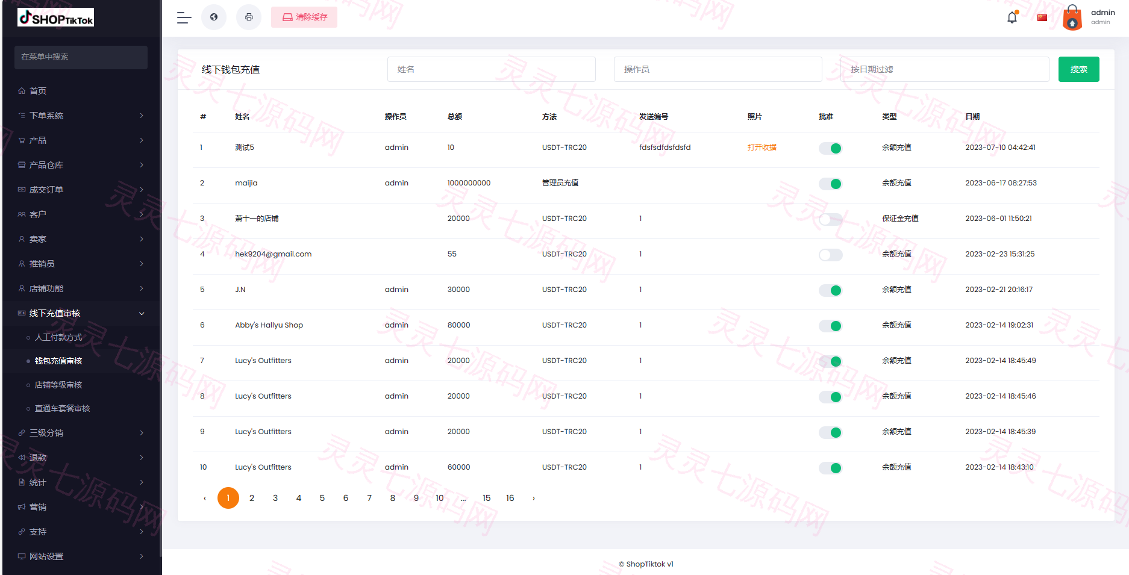This screenshot has width=1129, height=575.
Task: Click the 产品仓库 warehouse icon
Action: point(22,165)
